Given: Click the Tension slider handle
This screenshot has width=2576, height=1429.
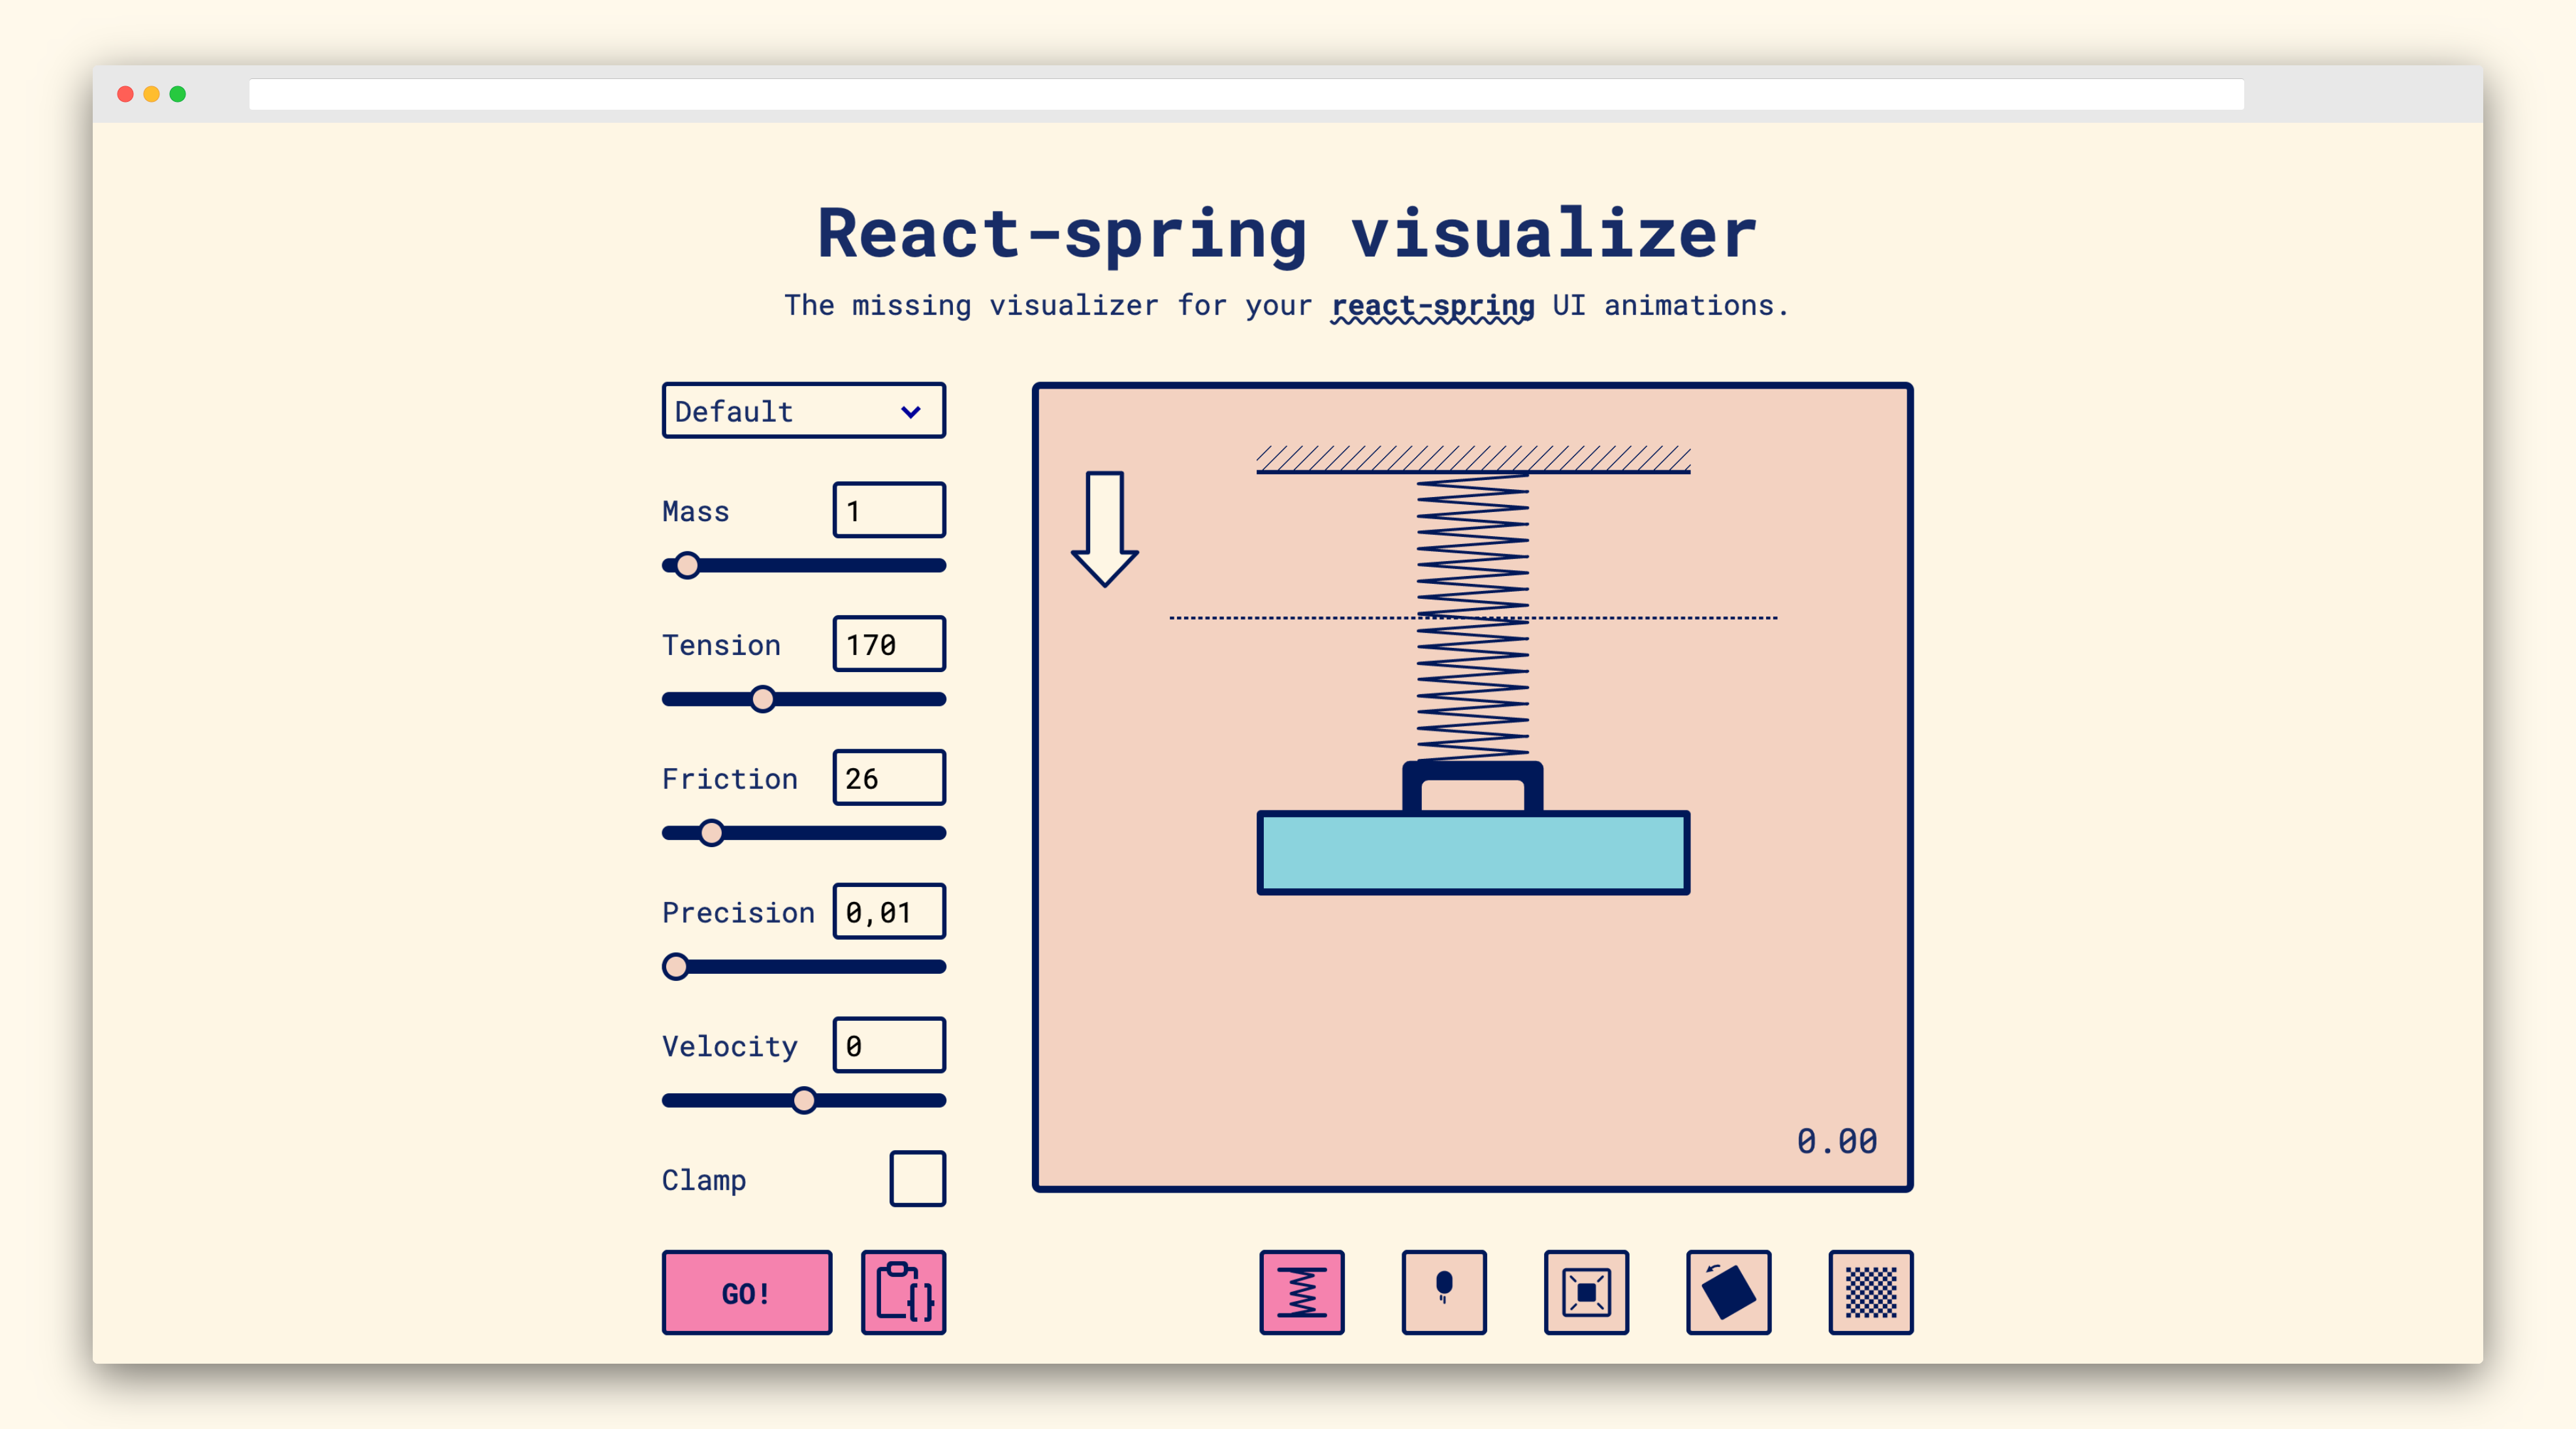Looking at the screenshot, I should pos(763,699).
